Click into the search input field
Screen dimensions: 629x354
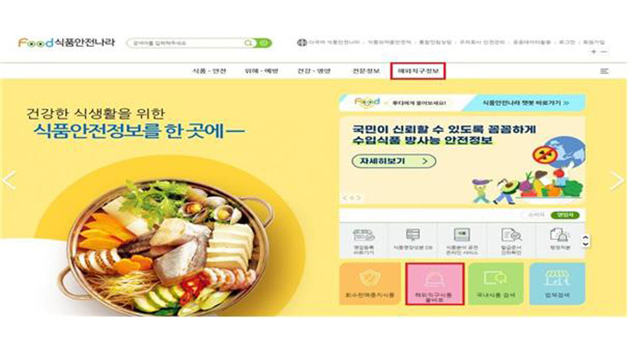pyautogui.click(x=184, y=43)
